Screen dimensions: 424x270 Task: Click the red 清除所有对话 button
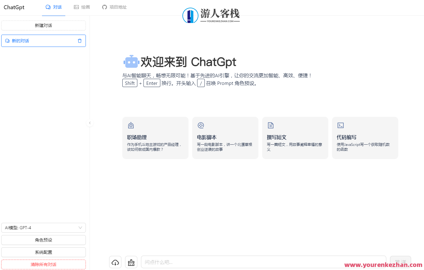43,264
